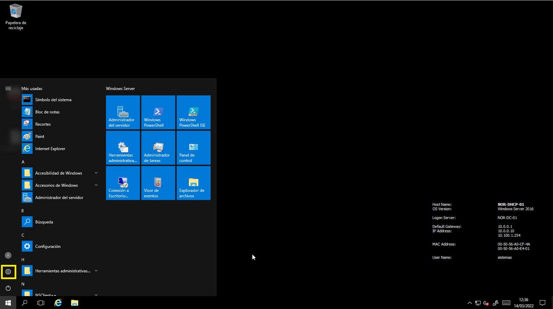Open Task View on the taskbar

click(x=41, y=303)
